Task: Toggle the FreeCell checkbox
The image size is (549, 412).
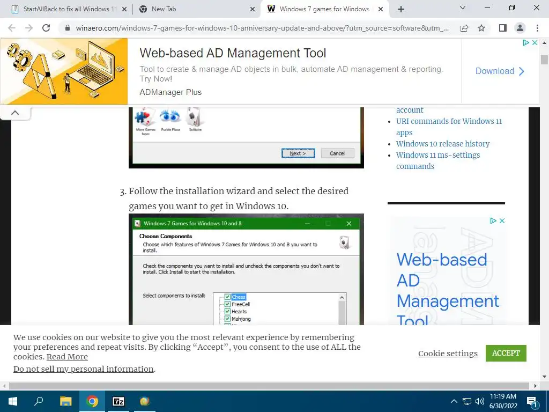Action: [x=227, y=304]
